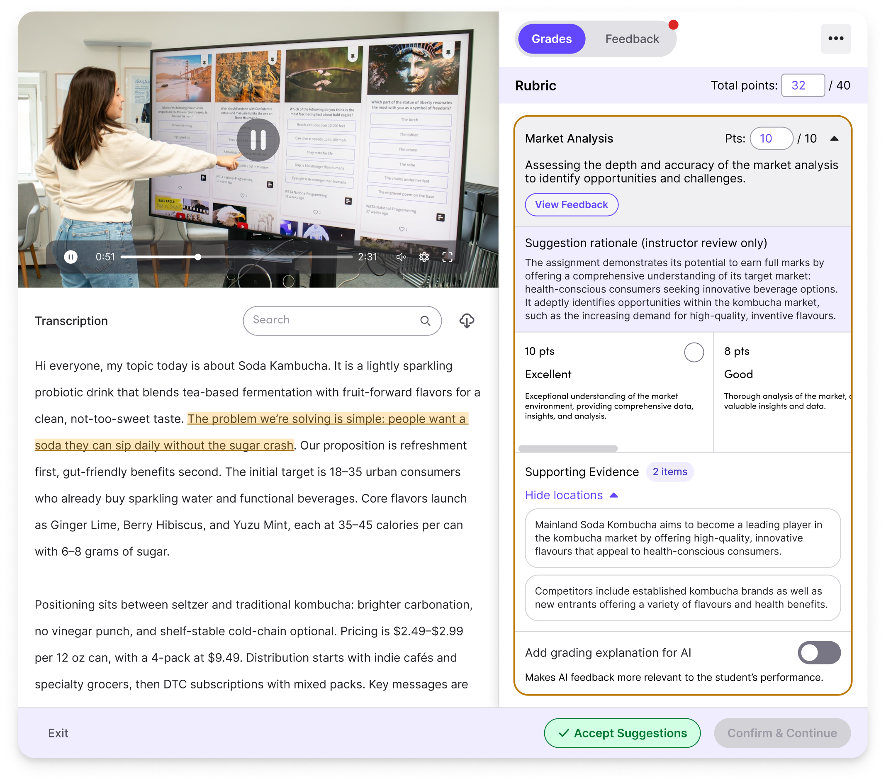Image resolution: width=886 pixels, height=783 pixels.
Task: Download the transcription
Action: click(x=466, y=321)
